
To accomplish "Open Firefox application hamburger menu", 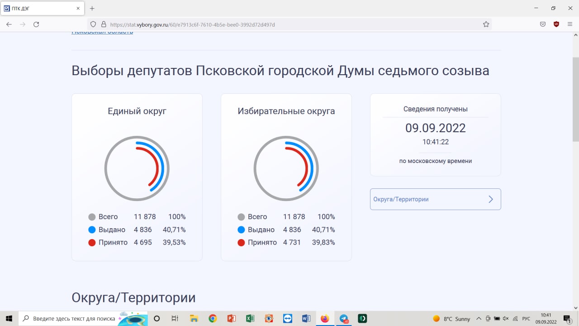I will (570, 24).
